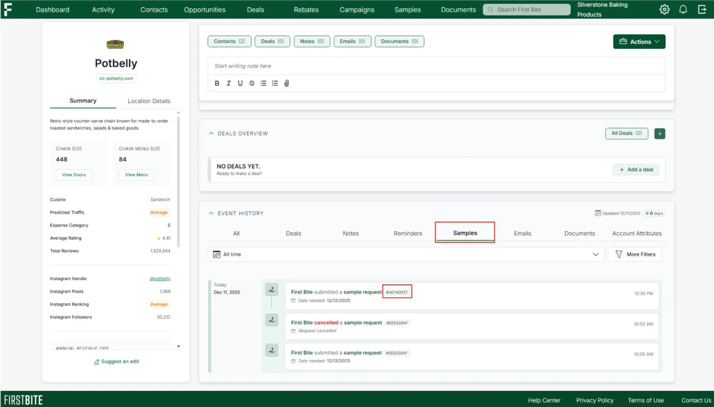714x407 pixels.
Task: Click the note writing text area
Action: 436,66
